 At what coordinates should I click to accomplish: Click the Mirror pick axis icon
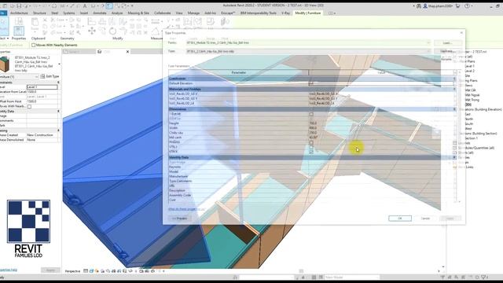[x=112, y=21]
